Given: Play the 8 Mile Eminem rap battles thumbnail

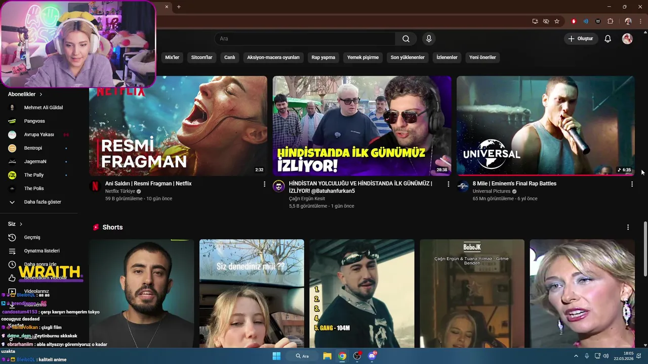Looking at the screenshot, I should 546,126.
